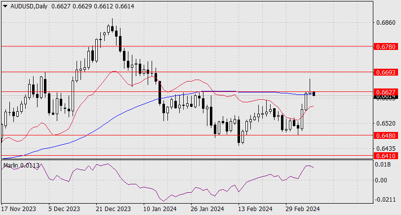401x215 pixels.
Task: Select the 0.6627 red price label
Action: (x=386, y=92)
